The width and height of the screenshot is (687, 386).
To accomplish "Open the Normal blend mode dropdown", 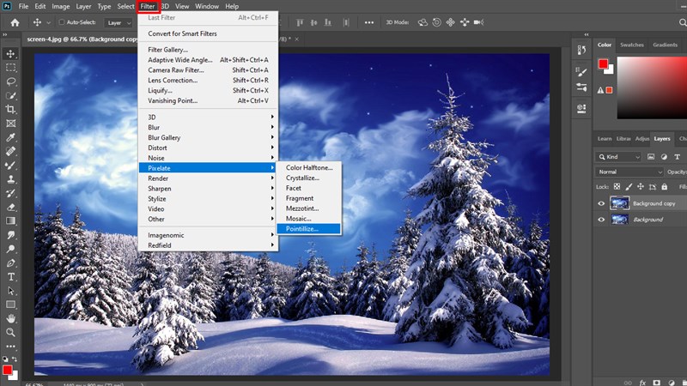I will pyautogui.click(x=629, y=172).
